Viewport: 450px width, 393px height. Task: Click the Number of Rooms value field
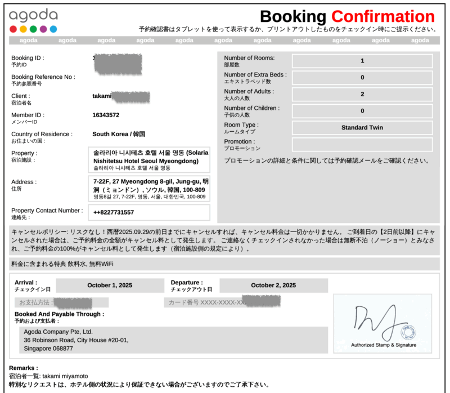click(362, 61)
